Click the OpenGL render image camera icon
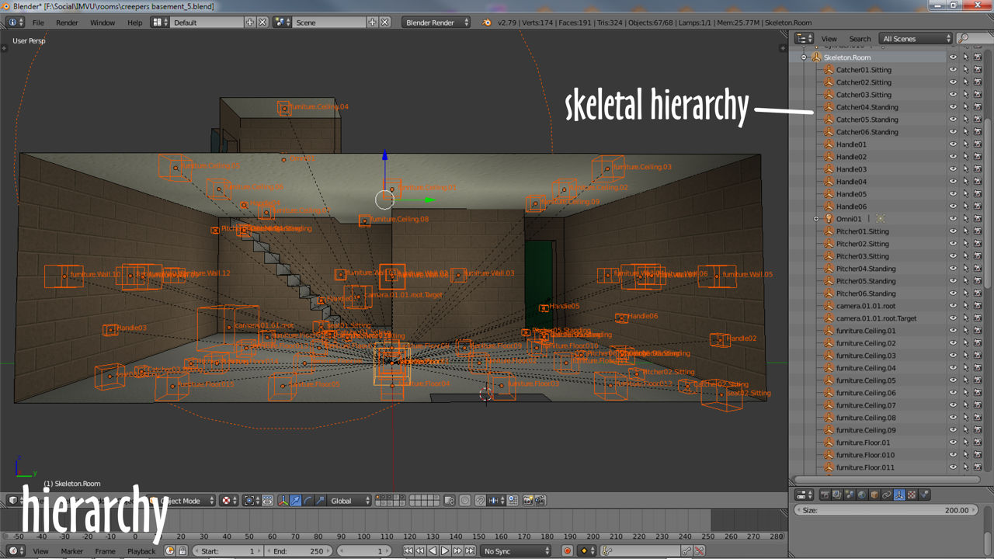Image resolution: width=994 pixels, height=559 pixels. [x=529, y=501]
